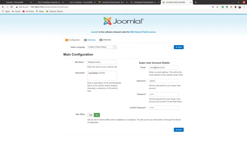Close the LiteSpeed WebAdmin tab
Screen dimensions: 247x141
point(159,2)
